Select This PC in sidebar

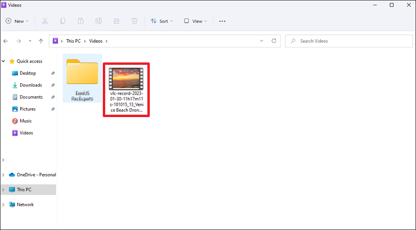(x=24, y=190)
